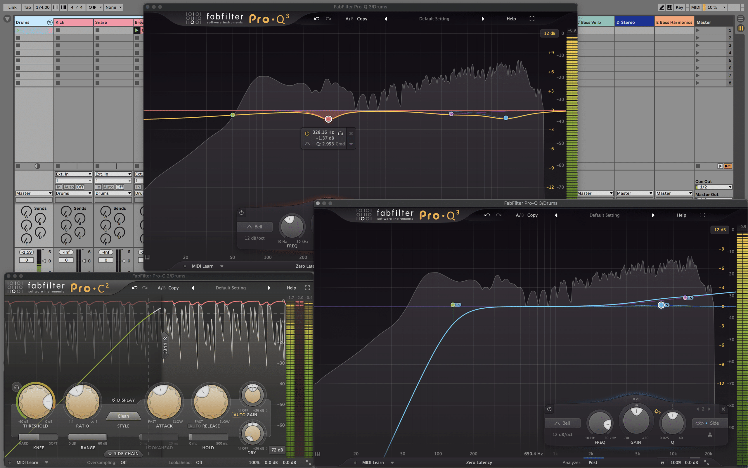Open full screen in the rear Pro-Q 3 window
The height and width of the screenshot is (468, 748).
[532, 18]
